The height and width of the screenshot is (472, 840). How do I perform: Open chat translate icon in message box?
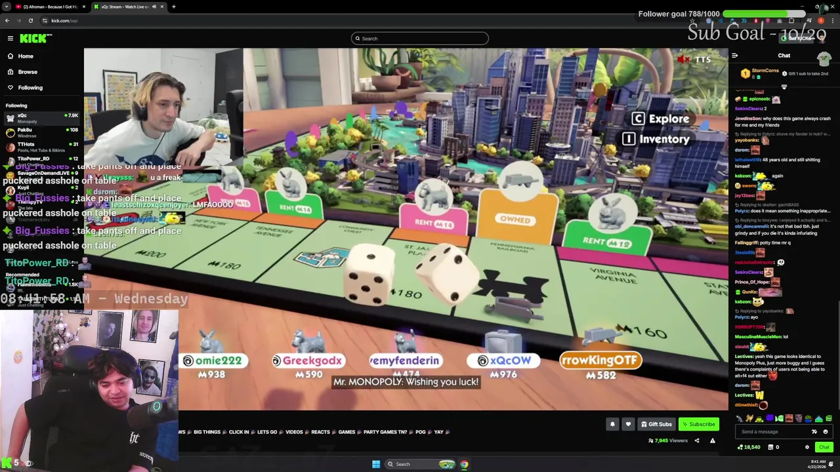click(x=814, y=432)
